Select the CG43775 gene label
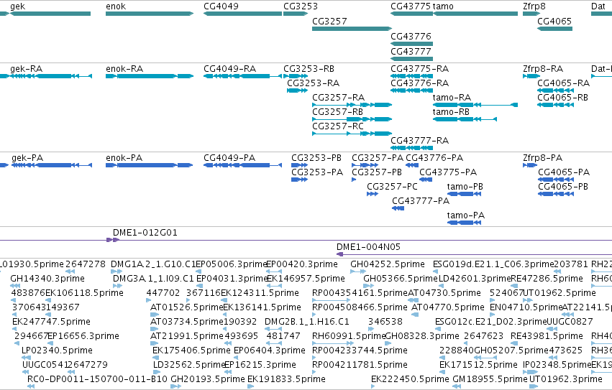The width and height of the screenshot is (612, 390). pyautogui.click(x=411, y=6)
